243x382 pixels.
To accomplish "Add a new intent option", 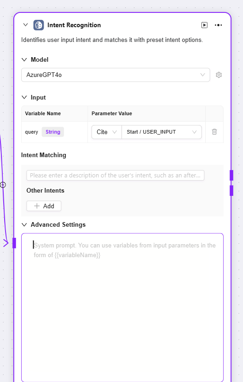I will (44, 206).
